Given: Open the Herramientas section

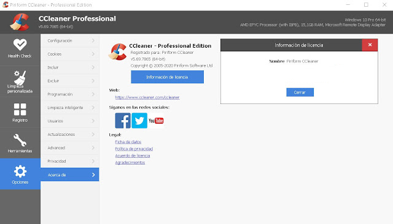Looking at the screenshot, I should (x=20, y=143).
